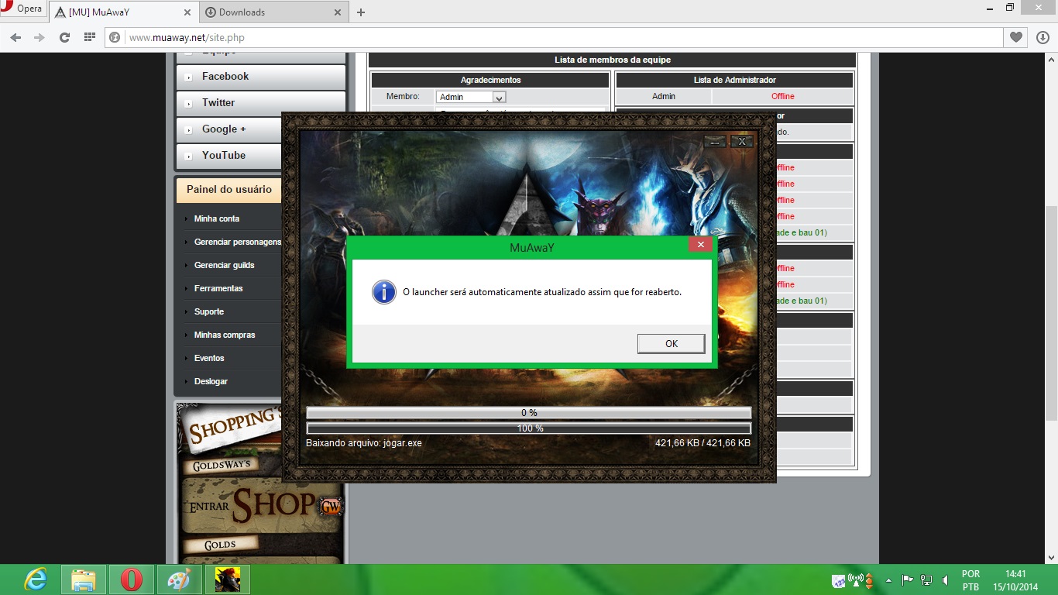
Task: Click the red Offline status beside Admin
Action: 782,97
